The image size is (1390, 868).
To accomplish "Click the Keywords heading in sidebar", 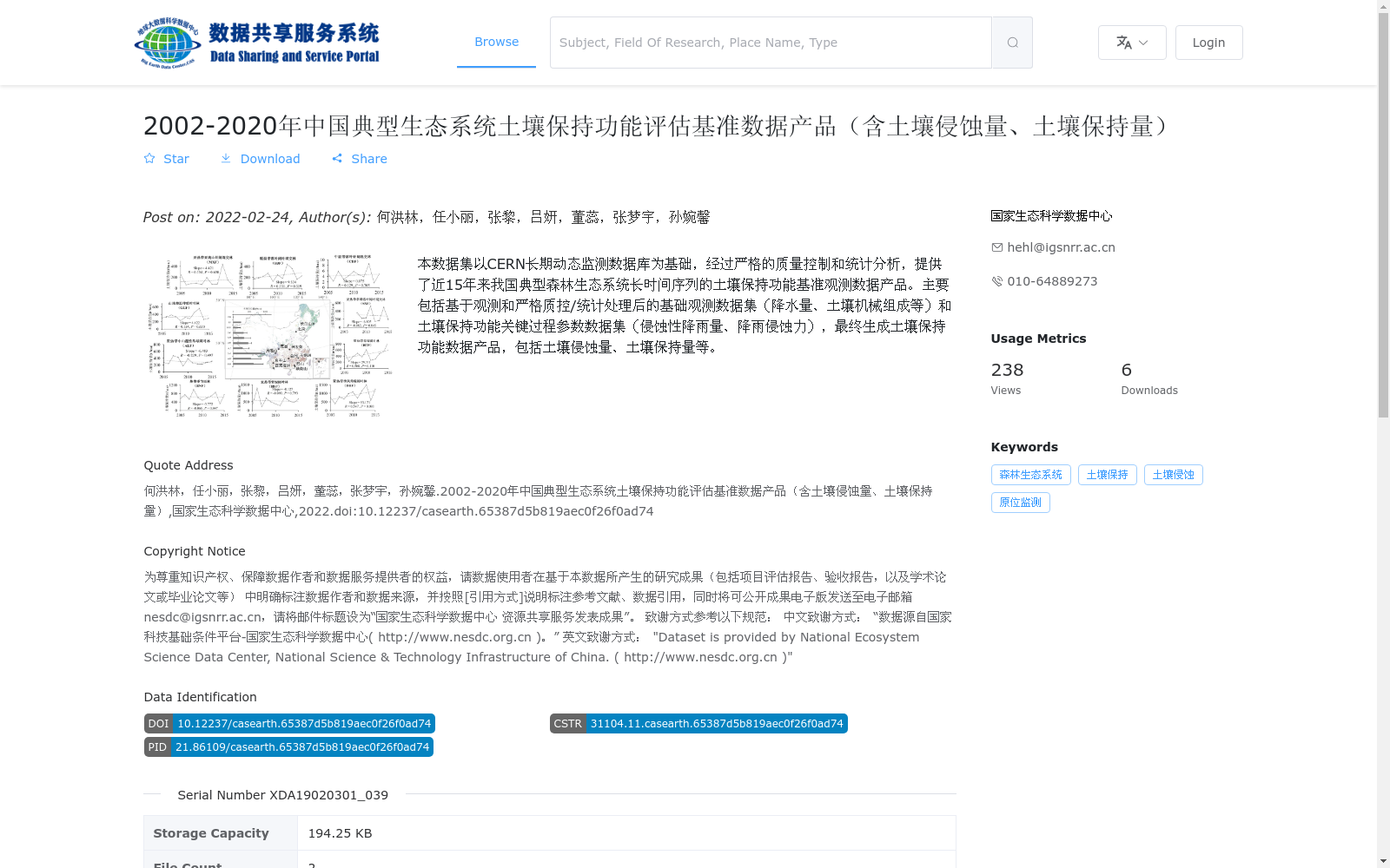I will [x=1024, y=447].
